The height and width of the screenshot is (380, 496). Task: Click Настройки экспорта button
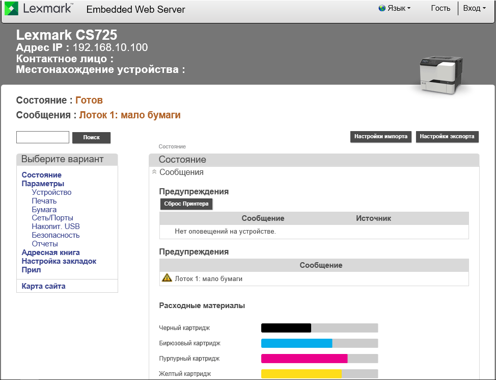tap(447, 137)
